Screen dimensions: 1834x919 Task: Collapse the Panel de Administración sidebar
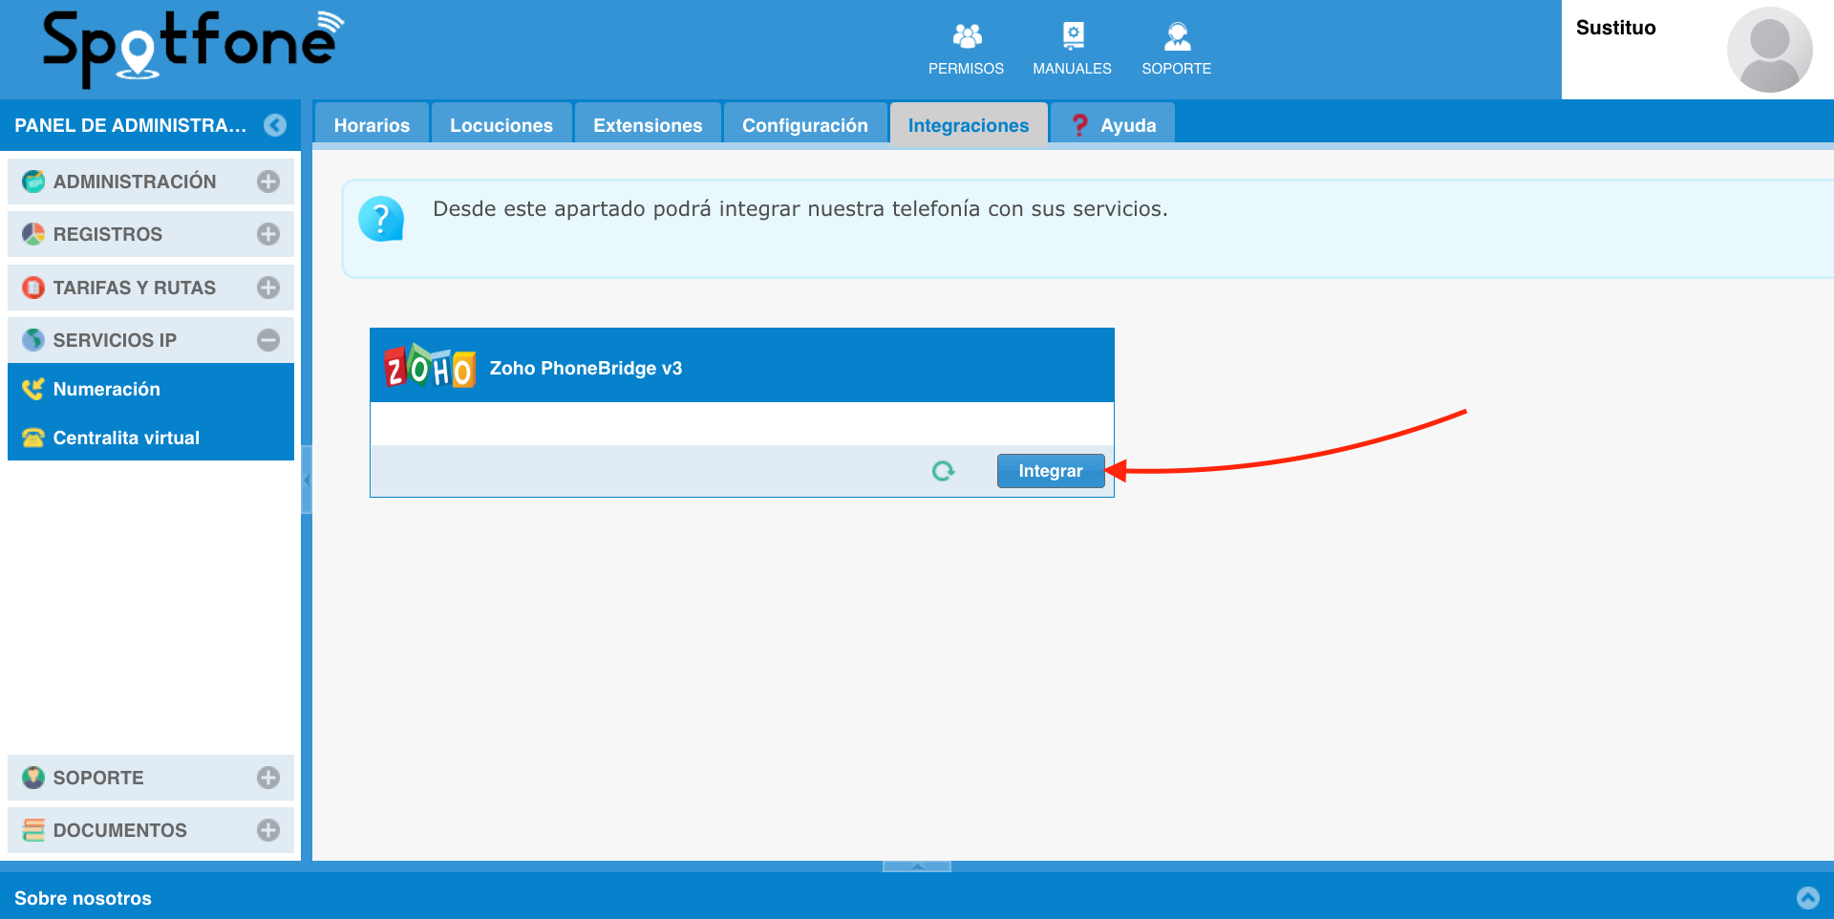275,125
